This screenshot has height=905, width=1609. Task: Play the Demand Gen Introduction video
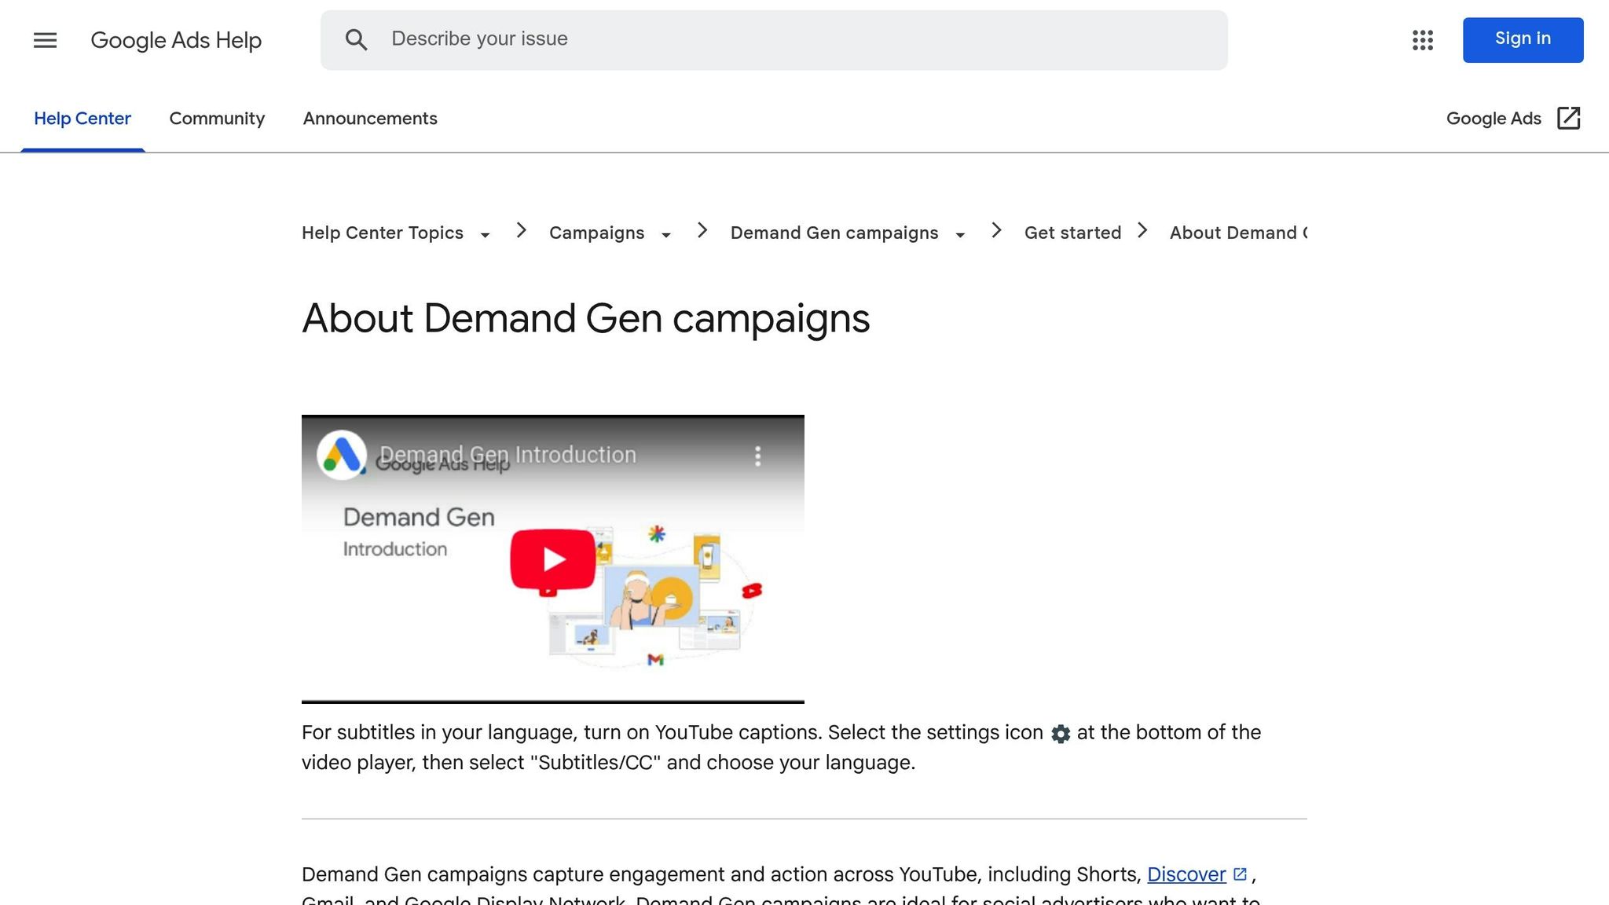click(553, 558)
